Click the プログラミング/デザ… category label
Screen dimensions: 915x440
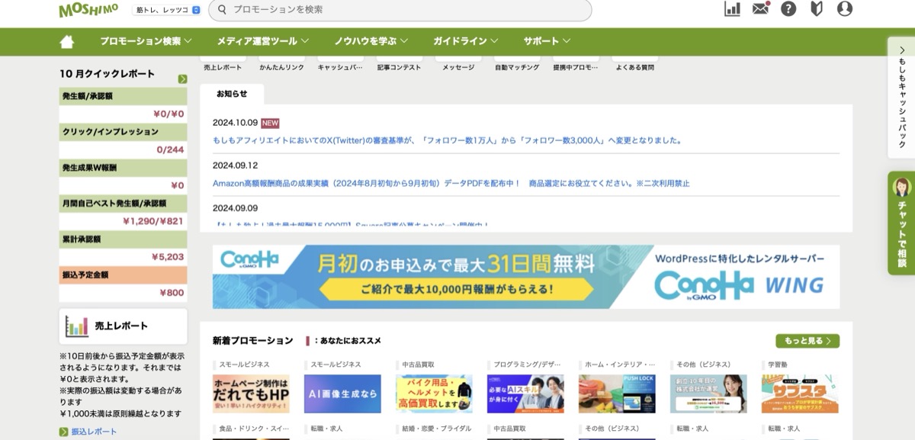pos(527,365)
